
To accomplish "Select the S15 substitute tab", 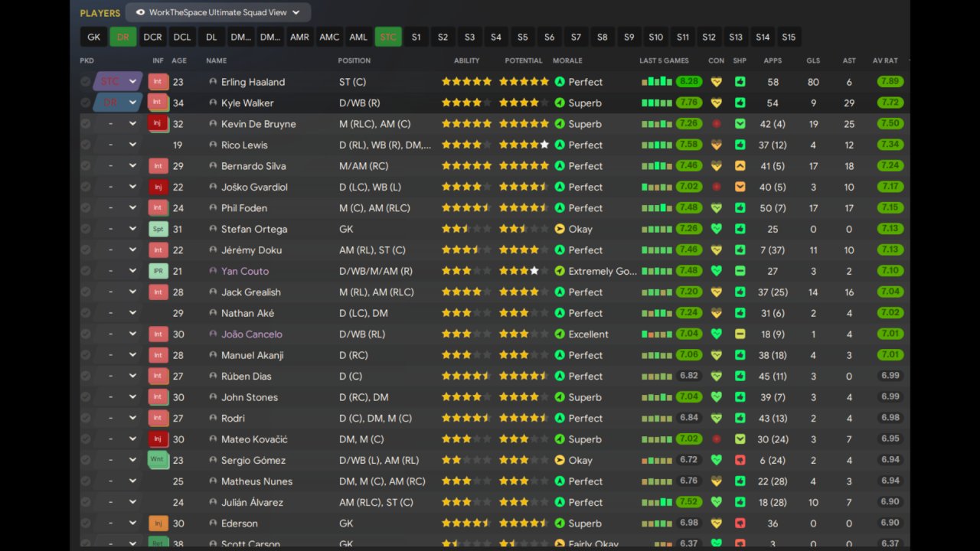I will [789, 37].
